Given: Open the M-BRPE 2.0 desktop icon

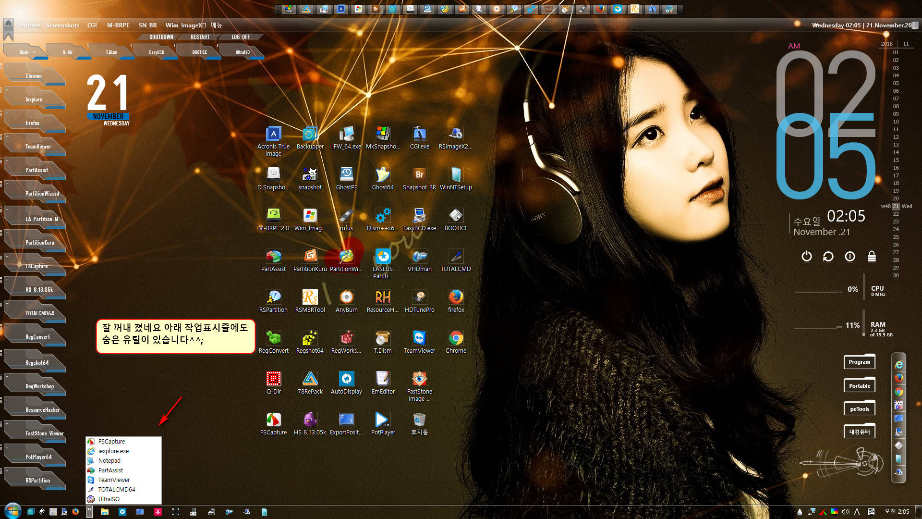Looking at the screenshot, I should [273, 220].
